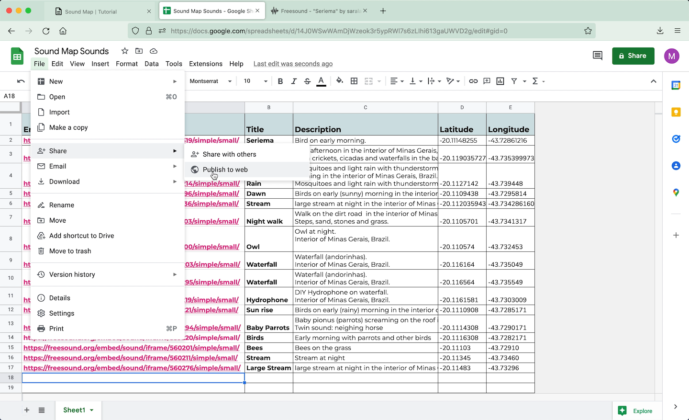Image resolution: width=689 pixels, height=420 pixels.
Task: Click the Bold formatting icon
Action: (x=280, y=81)
